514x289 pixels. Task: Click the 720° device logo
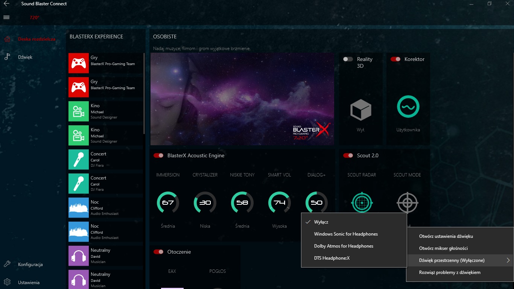tap(35, 17)
